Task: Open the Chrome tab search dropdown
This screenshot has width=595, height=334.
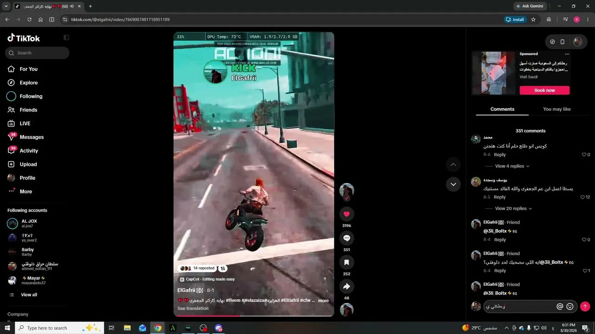Action: 6,6
